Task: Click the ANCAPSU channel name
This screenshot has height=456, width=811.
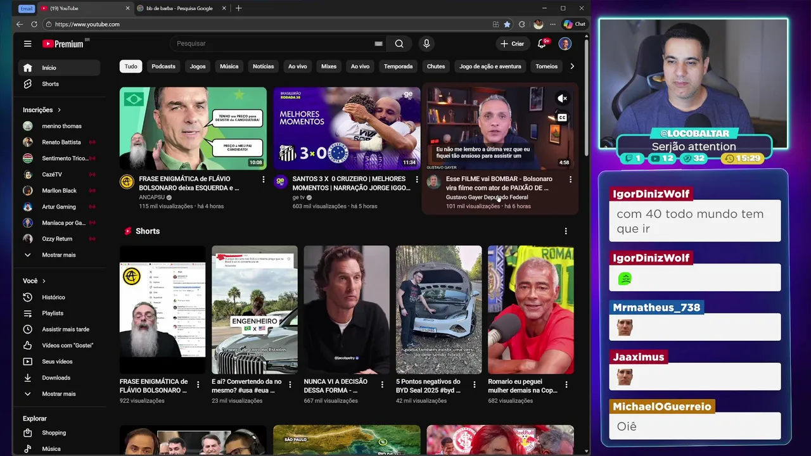Action: [152, 198]
